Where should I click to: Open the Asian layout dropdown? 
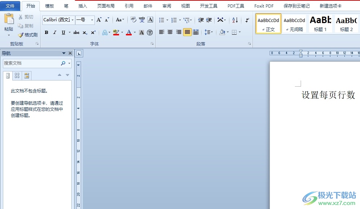pos(221,20)
